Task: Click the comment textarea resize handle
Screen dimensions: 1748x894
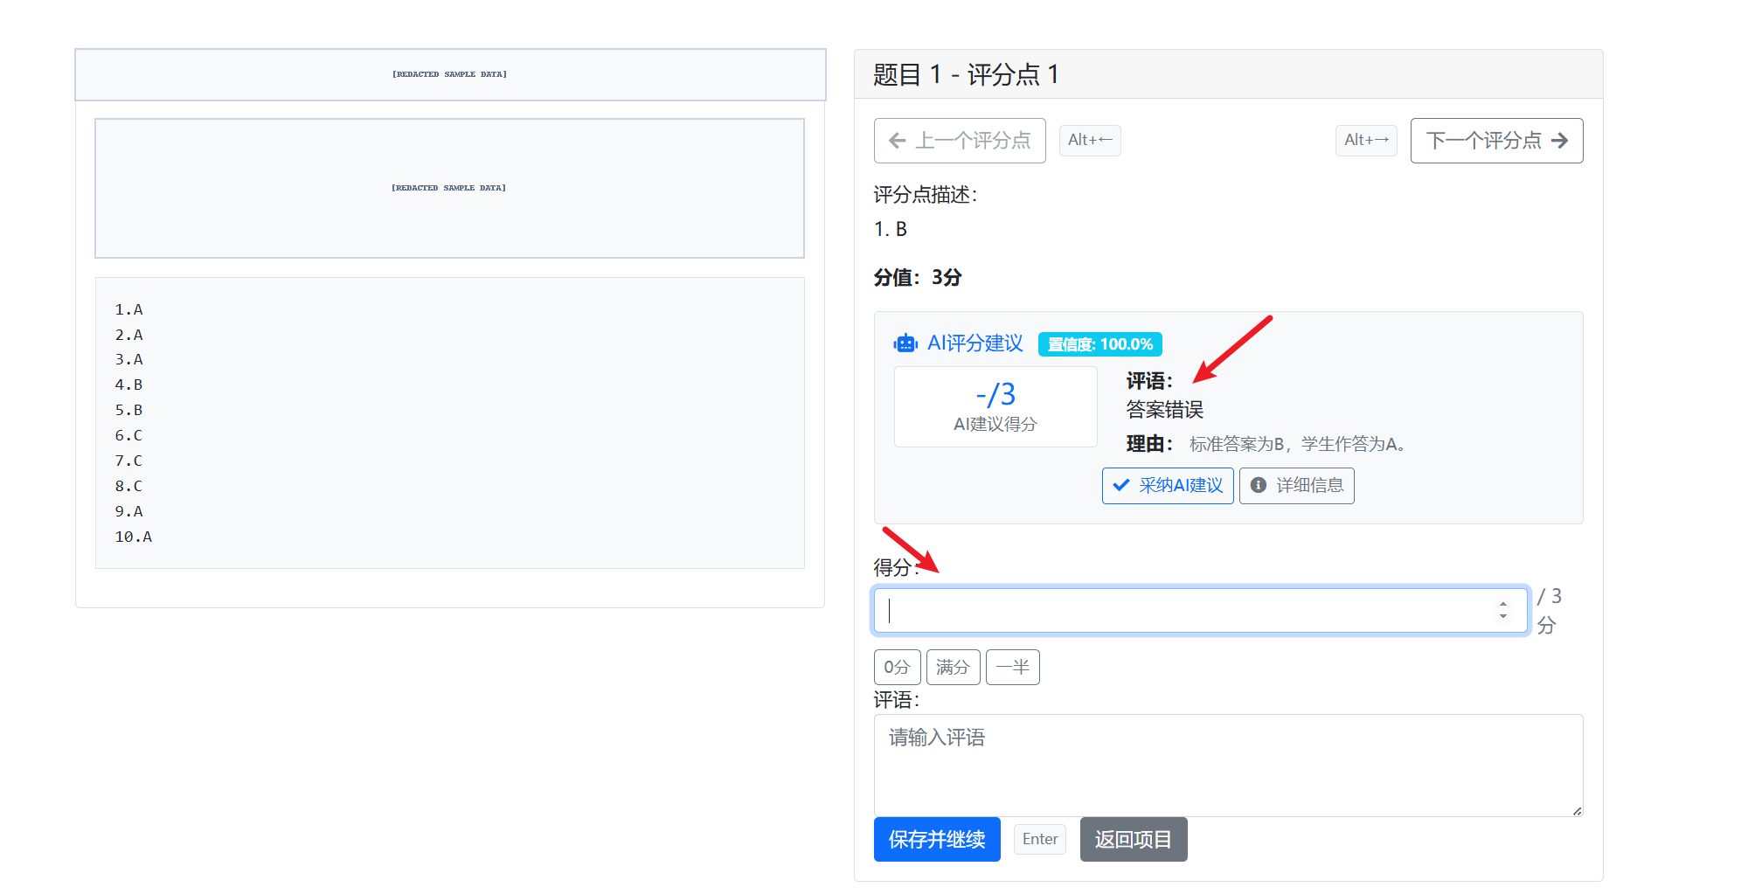Action: [x=1577, y=811]
